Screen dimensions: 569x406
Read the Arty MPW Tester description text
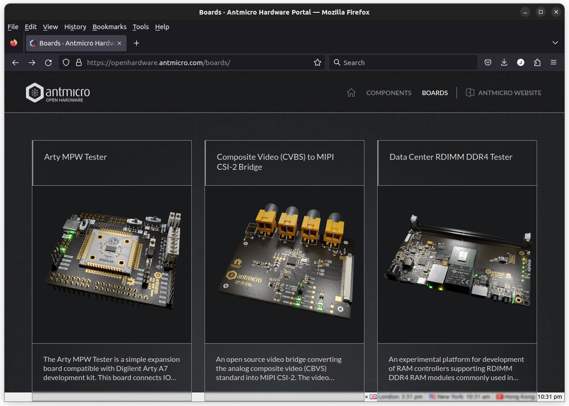pyautogui.click(x=112, y=368)
